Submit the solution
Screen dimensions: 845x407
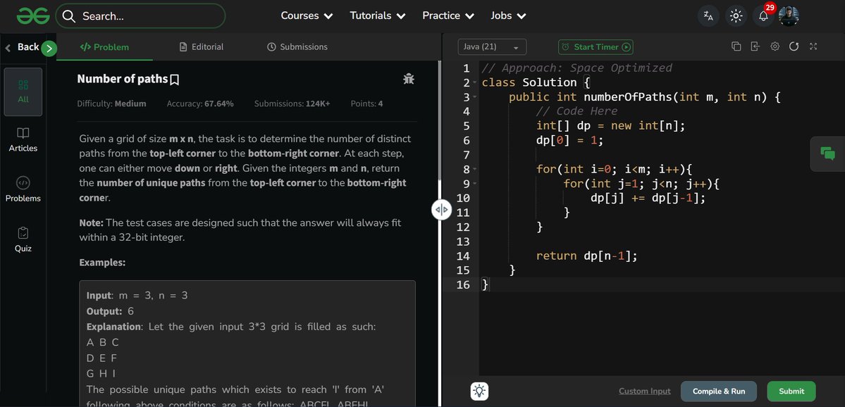791,391
